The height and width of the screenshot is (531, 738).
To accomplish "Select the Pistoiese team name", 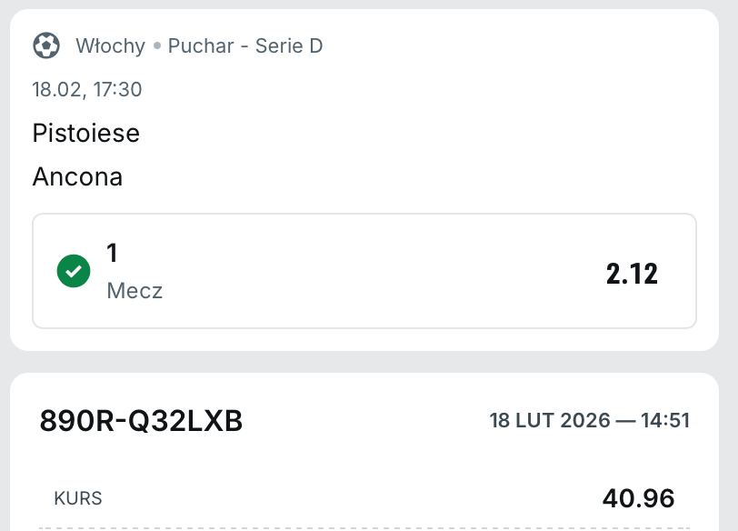I will [x=85, y=134].
